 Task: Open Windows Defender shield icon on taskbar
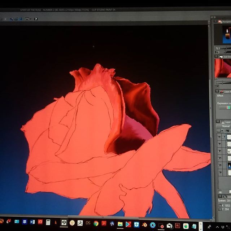pyautogui.click(x=136, y=225)
